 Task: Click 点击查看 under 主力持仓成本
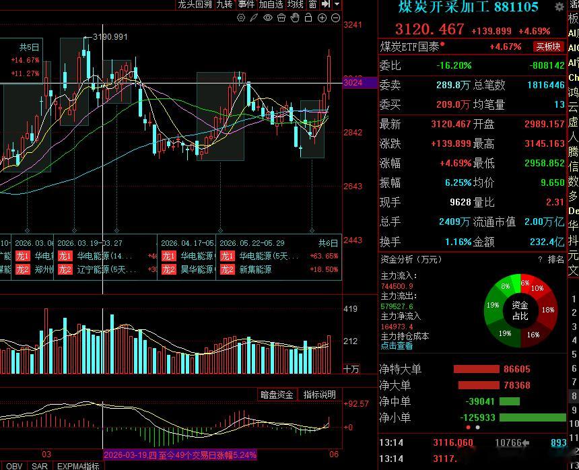point(397,346)
